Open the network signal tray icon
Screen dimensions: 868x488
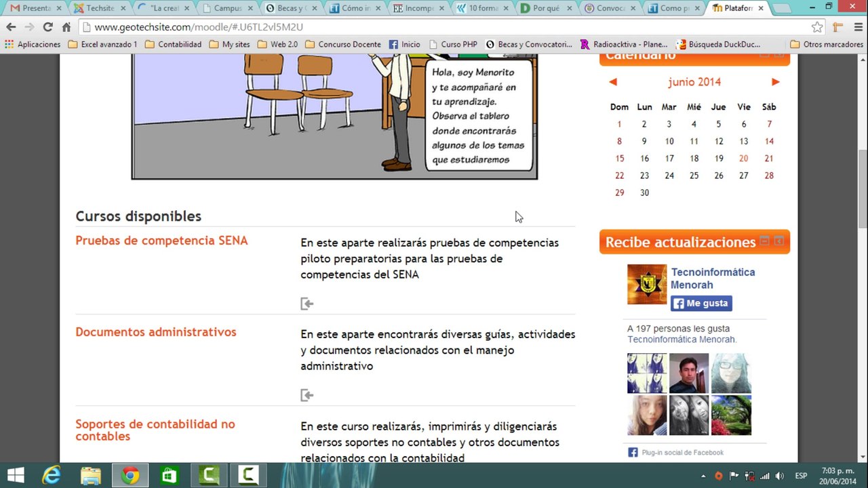pos(765,476)
